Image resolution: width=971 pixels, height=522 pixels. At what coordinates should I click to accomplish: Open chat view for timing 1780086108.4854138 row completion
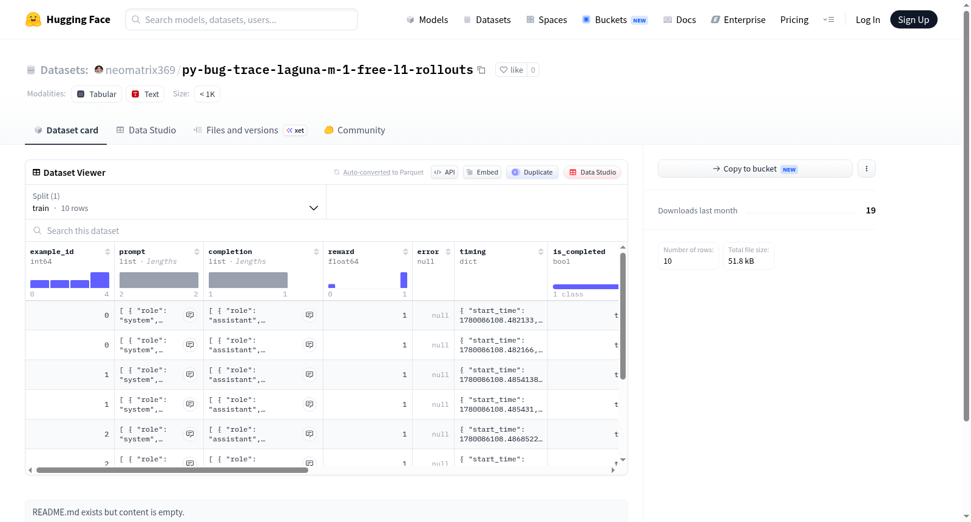[310, 375]
